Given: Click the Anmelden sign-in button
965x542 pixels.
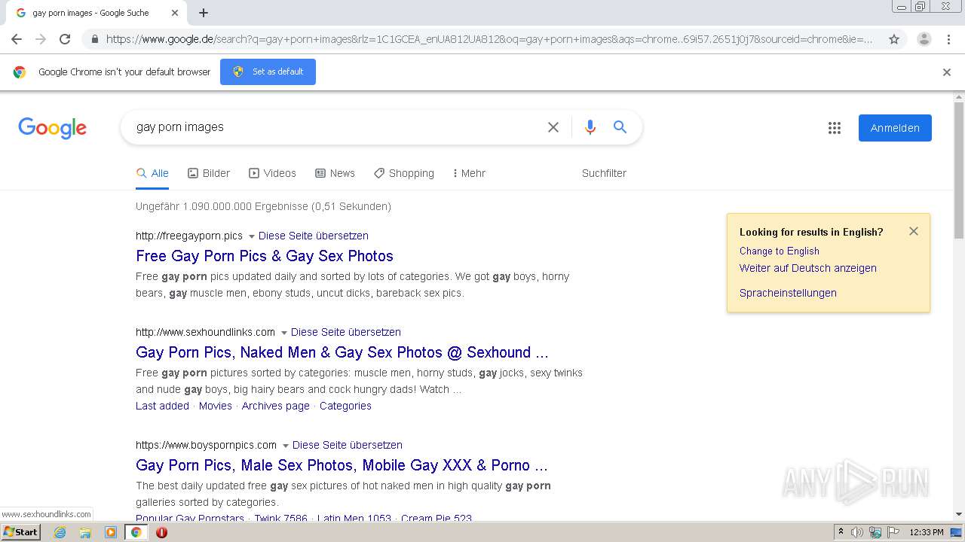Looking at the screenshot, I should tap(895, 128).
